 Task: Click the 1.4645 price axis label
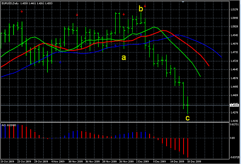point(234,69)
